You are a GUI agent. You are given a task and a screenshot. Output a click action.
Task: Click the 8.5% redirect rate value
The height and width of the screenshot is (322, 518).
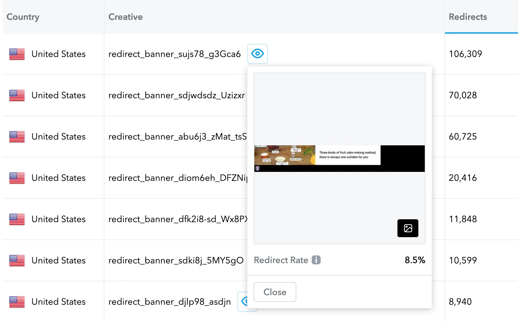tap(415, 260)
